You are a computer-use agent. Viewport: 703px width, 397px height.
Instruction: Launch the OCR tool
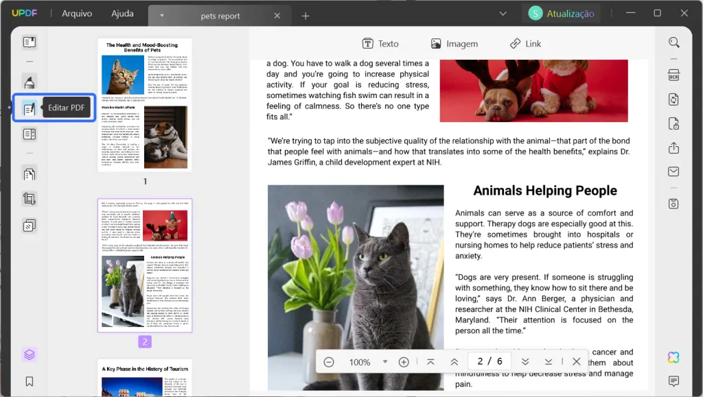point(673,75)
